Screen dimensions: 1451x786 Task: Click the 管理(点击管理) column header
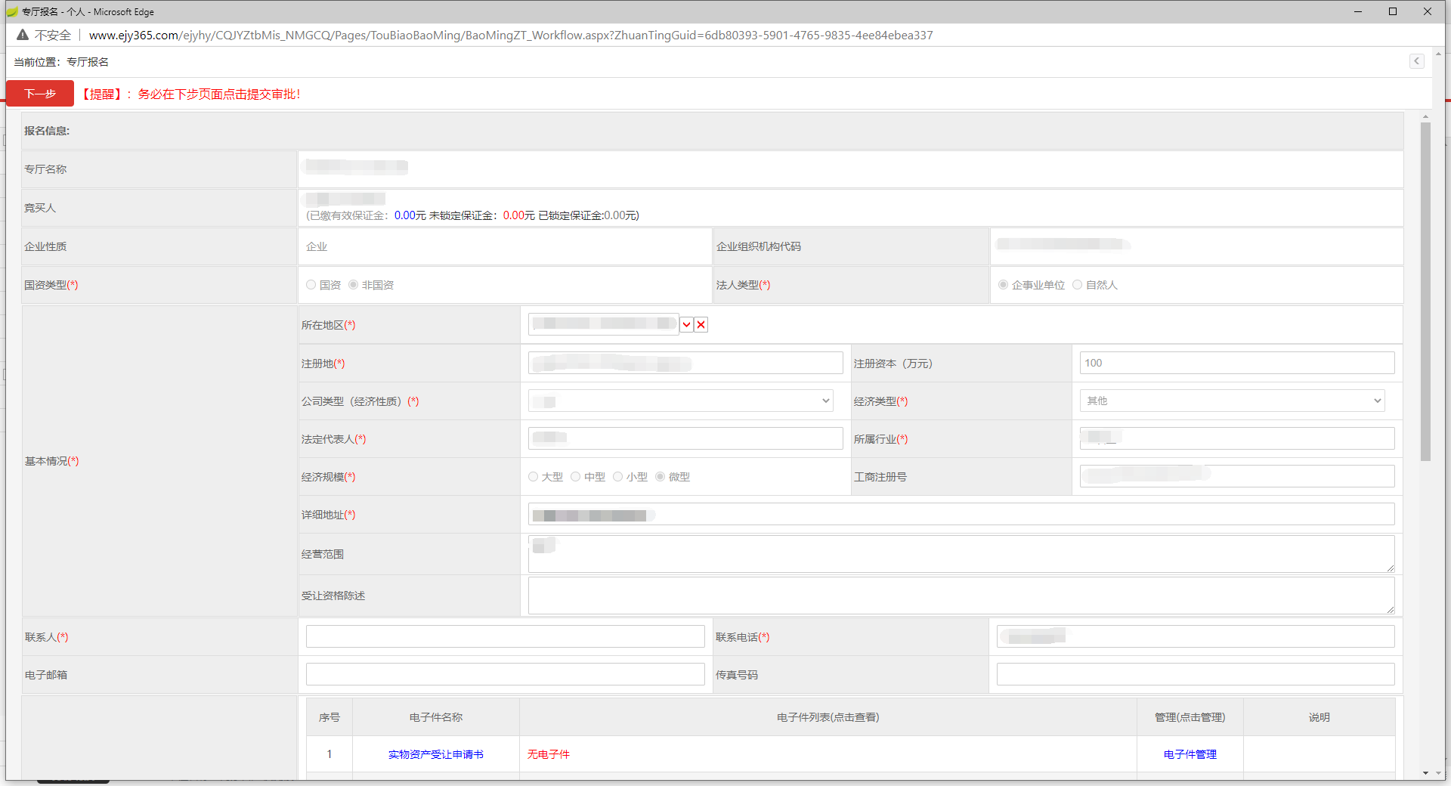click(x=1190, y=717)
